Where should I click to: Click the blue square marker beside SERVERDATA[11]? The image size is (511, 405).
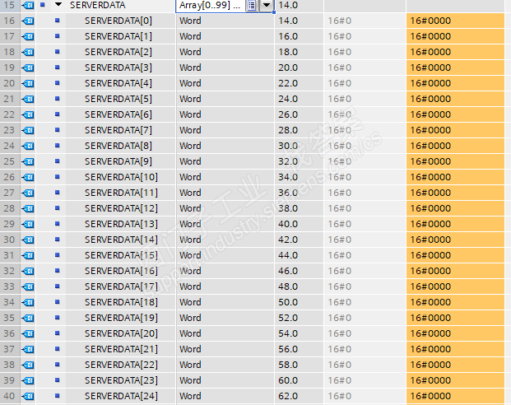(x=58, y=193)
